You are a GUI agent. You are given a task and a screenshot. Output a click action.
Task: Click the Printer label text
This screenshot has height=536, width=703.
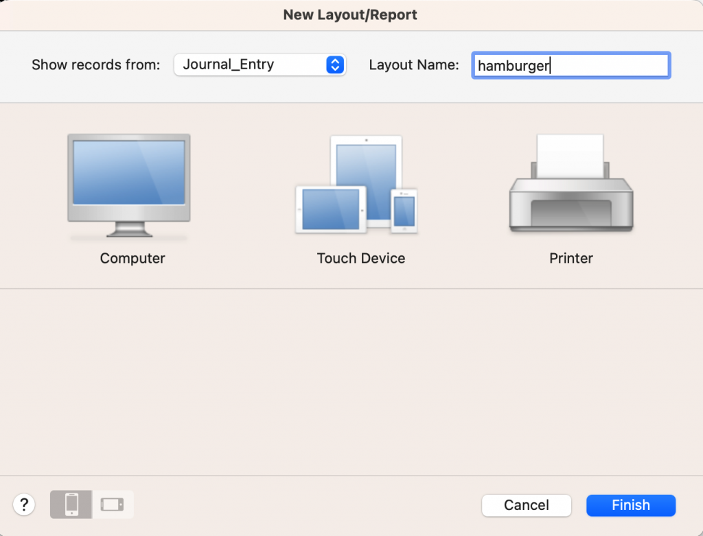(571, 258)
